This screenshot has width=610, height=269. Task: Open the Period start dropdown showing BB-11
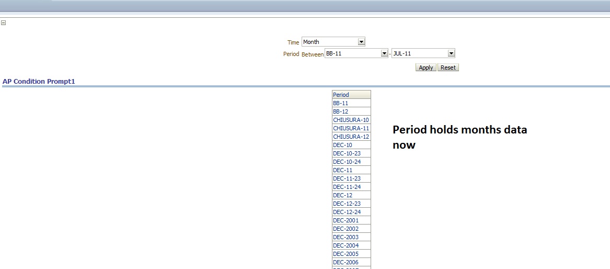356,53
